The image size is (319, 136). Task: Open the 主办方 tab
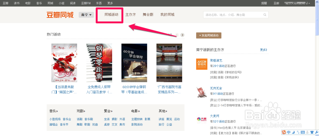coord(130,15)
